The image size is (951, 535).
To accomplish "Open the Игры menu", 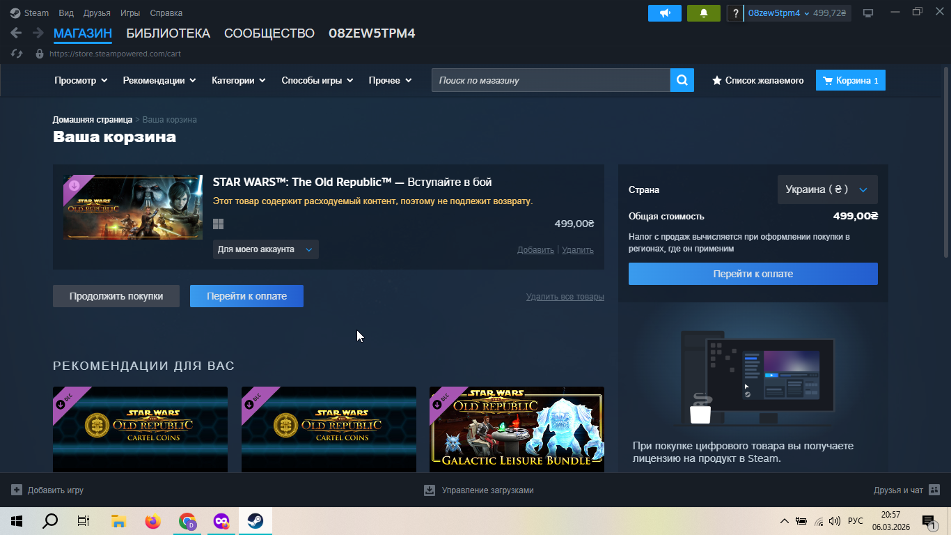I will point(130,13).
